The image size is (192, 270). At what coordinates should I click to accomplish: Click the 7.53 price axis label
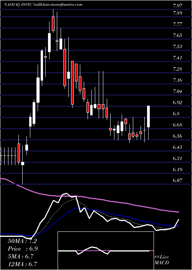(177, 47)
